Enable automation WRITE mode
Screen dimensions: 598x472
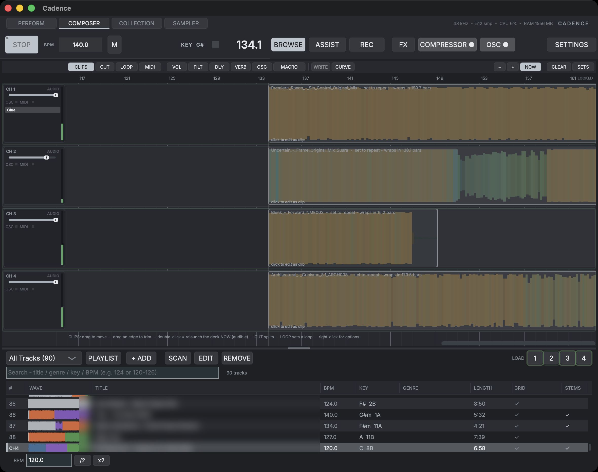point(321,67)
